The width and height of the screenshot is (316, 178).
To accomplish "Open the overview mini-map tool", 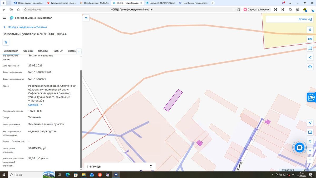I will point(310,132).
